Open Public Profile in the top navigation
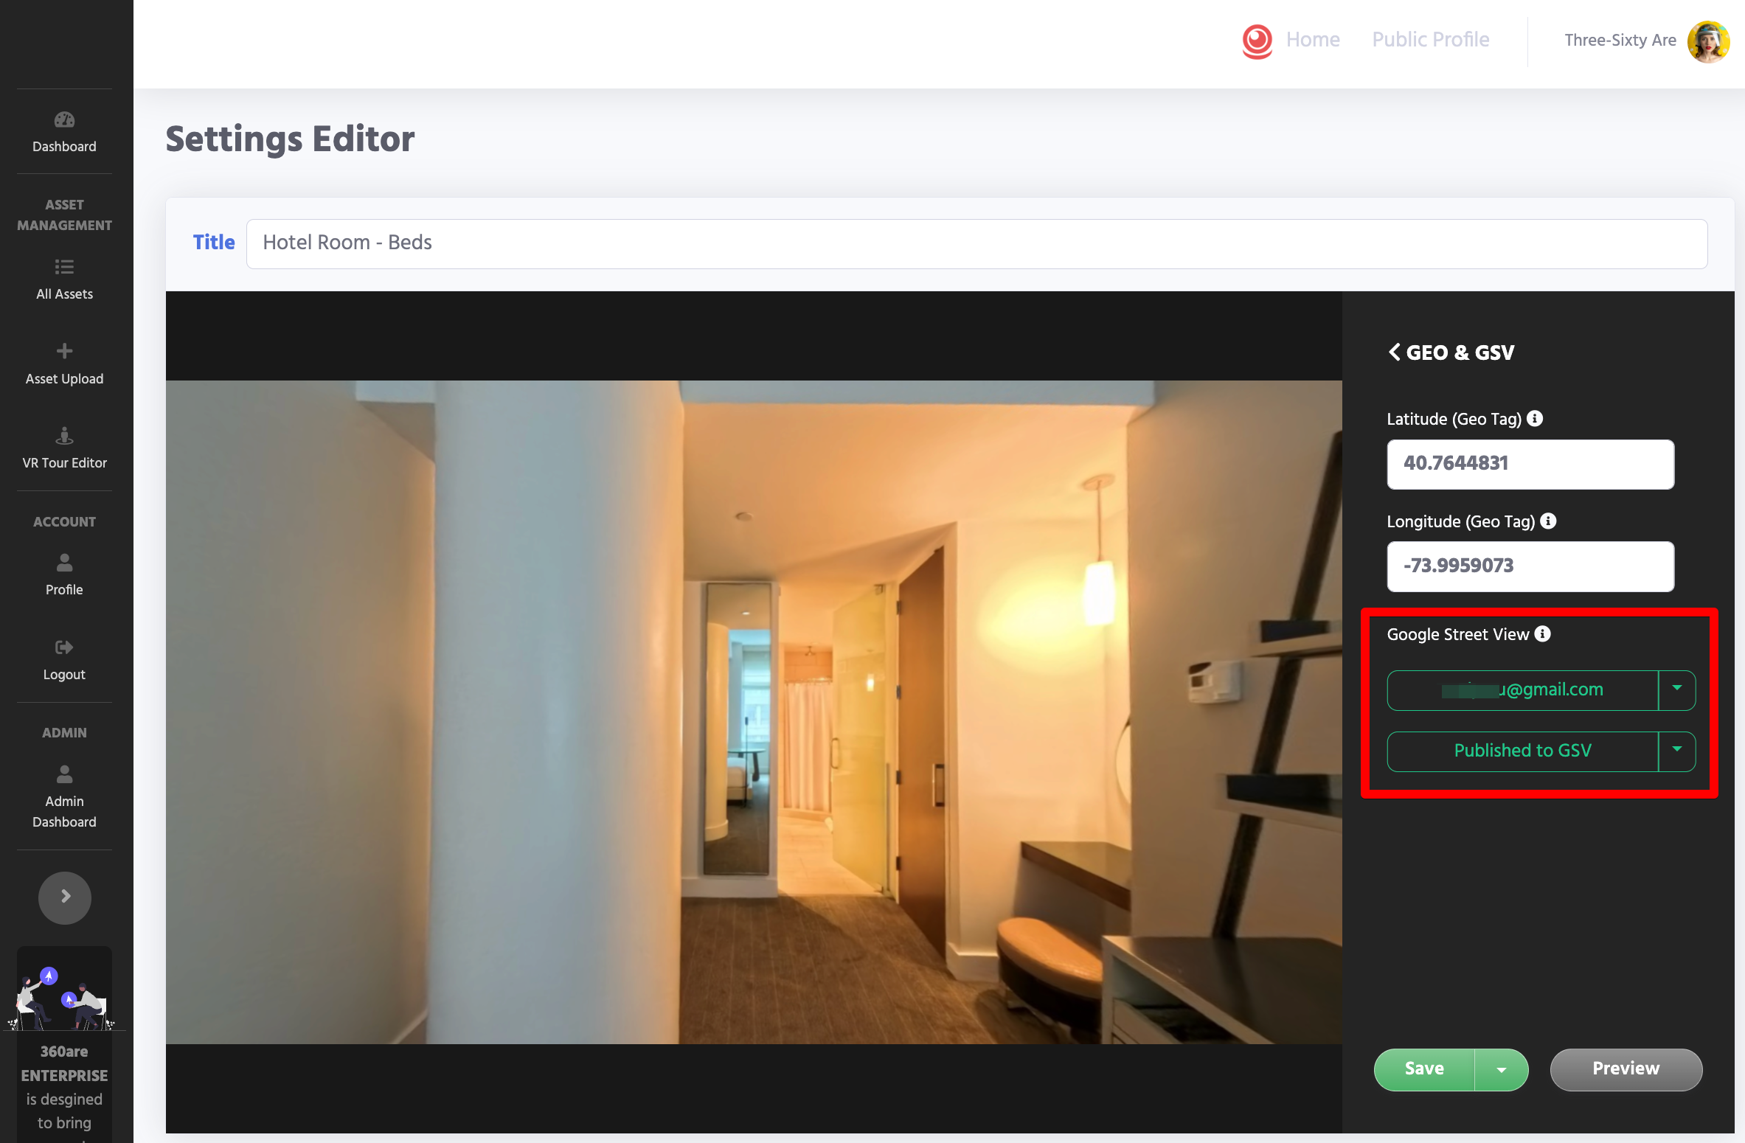This screenshot has height=1143, width=1745. pyautogui.click(x=1430, y=40)
